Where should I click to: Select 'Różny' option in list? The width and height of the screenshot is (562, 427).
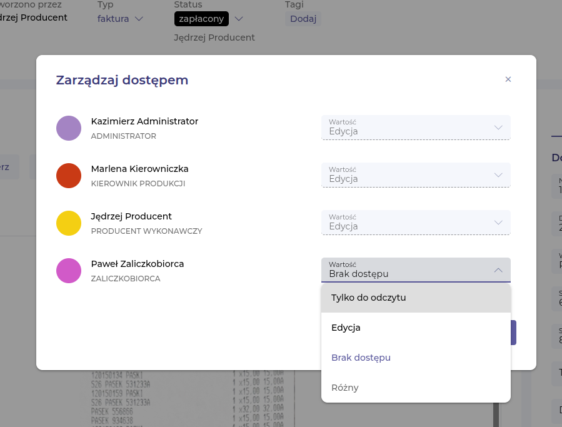pyautogui.click(x=416, y=388)
